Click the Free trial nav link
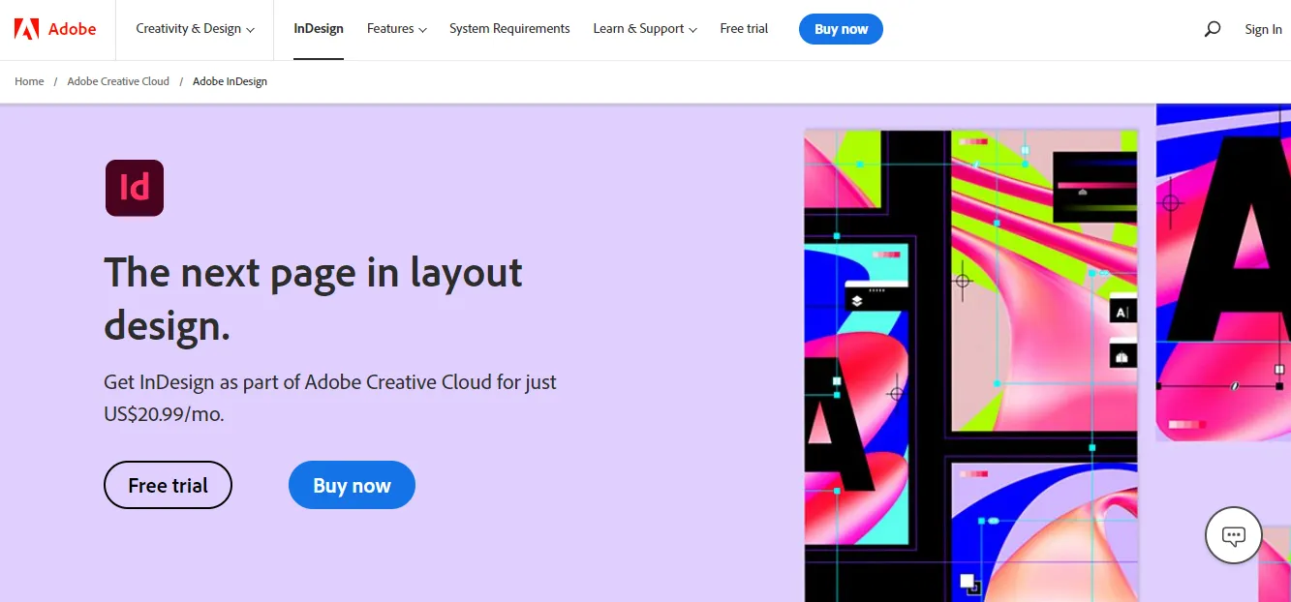 [744, 29]
